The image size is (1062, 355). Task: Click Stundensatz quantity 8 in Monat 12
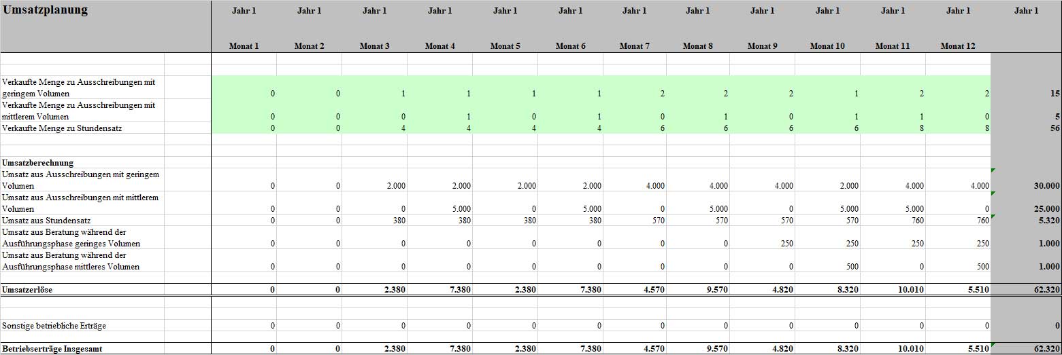[987, 128]
